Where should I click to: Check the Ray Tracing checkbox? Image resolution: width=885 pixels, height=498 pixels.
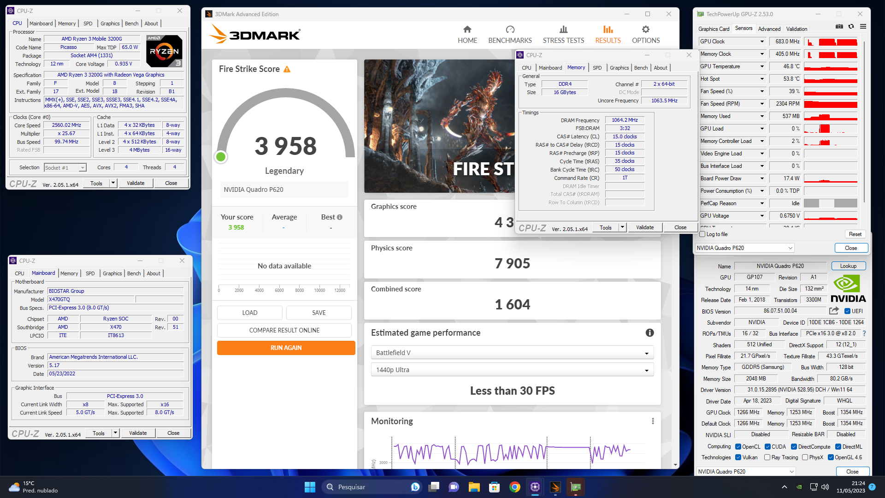click(767, 457)
